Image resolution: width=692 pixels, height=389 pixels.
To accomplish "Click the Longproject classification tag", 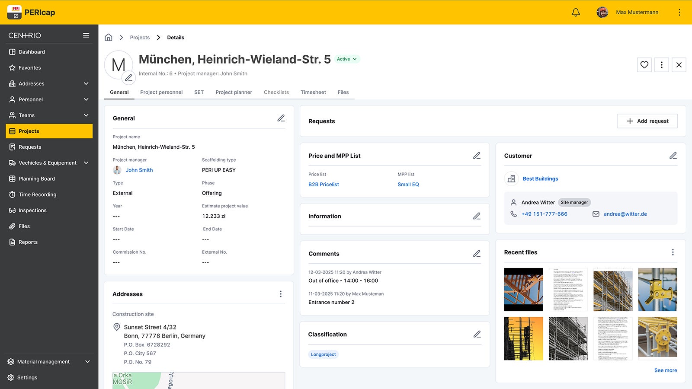I will (x=323, y=354).
